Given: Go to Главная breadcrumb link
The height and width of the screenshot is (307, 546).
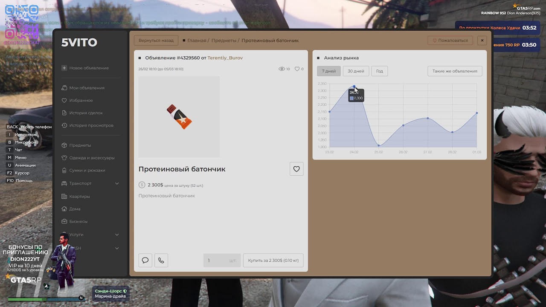Looking at the screenshot, I should 197,41.
